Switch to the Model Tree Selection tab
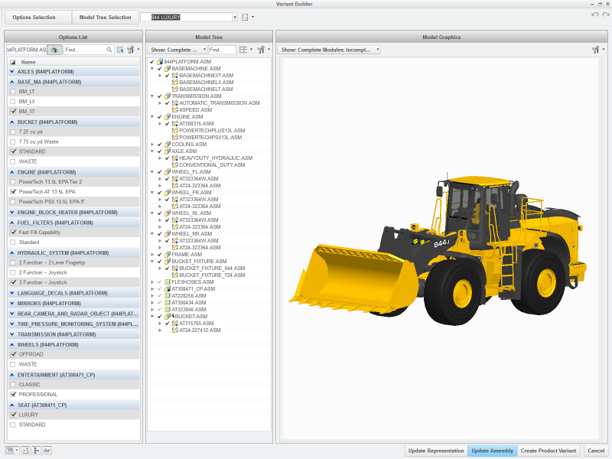612x459 pixels. pos(107,17)
